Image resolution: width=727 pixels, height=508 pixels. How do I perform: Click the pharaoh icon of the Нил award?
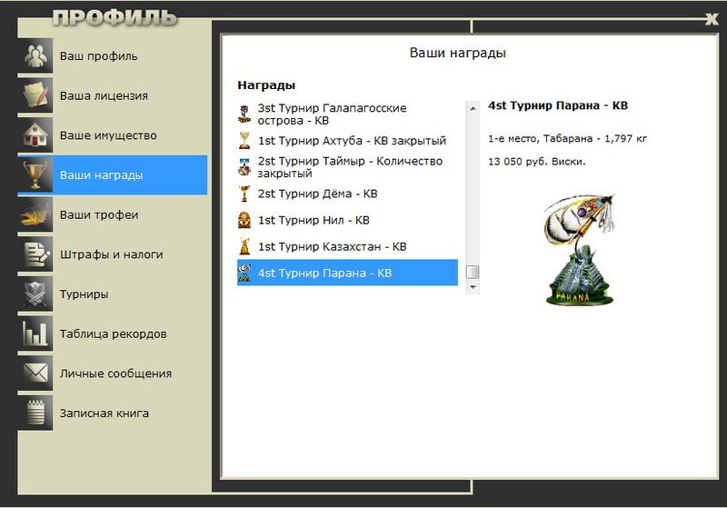pos(244,220)
